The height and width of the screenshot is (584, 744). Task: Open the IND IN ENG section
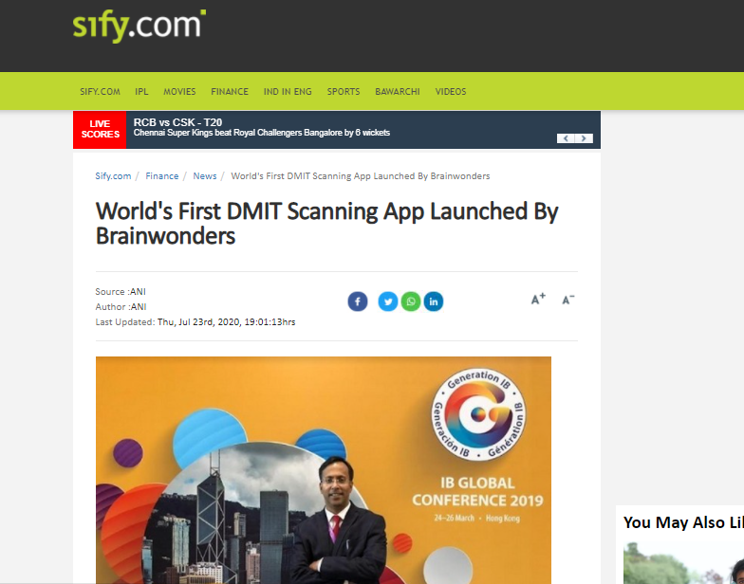tap(288, 91)
